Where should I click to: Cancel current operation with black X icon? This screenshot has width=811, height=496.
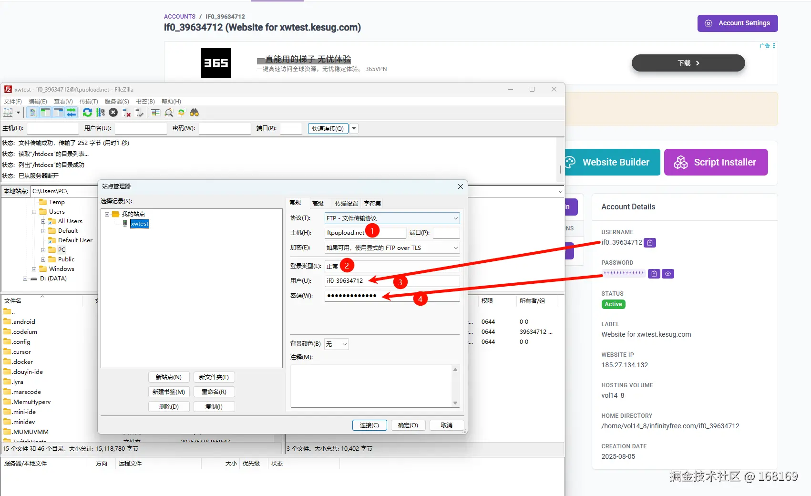click(113, 113)
